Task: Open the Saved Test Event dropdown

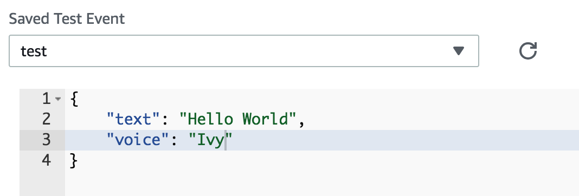Action: pos(244,51)
